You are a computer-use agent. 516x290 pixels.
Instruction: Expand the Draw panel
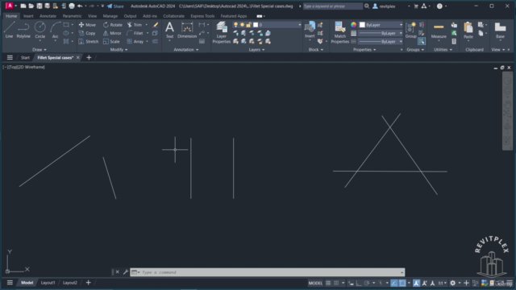coord(40,50)
